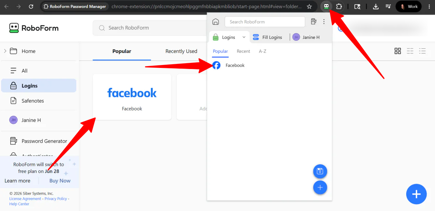Click the browser reload button
This screenshot has width=435, height=211.
click(31, 6)
